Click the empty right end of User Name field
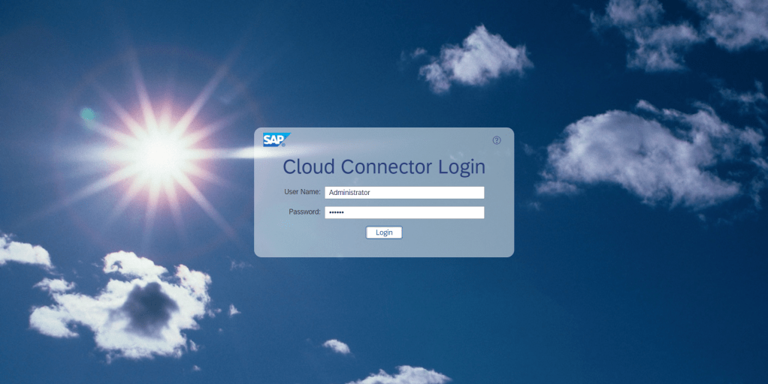The height and width of the screenshot is (384, 768). pos(466,193)
